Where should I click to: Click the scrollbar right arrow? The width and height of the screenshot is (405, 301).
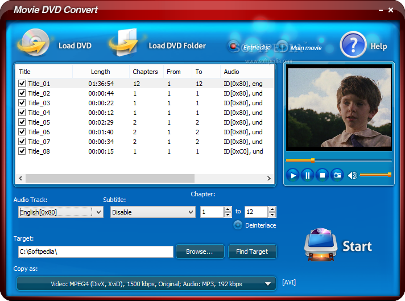click(269, 178)
